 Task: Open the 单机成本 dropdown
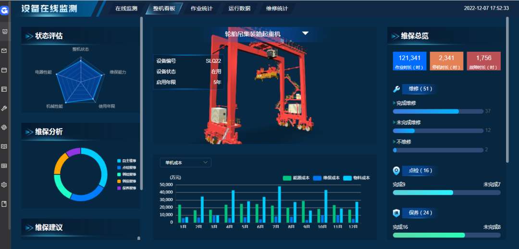185,163
